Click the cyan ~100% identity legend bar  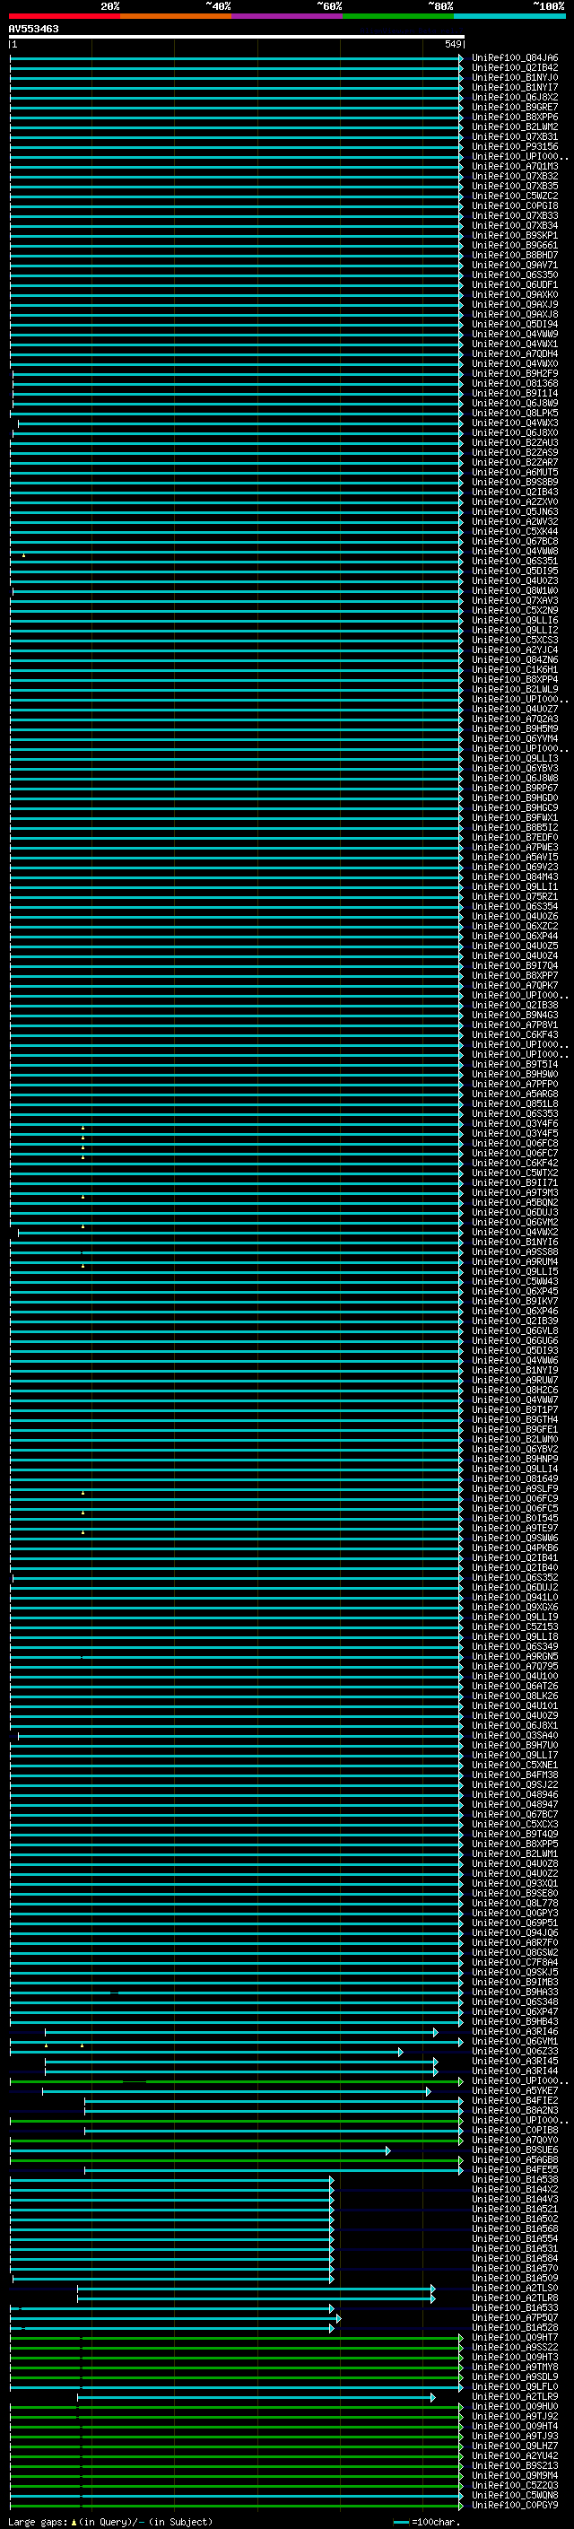point(509,16)
